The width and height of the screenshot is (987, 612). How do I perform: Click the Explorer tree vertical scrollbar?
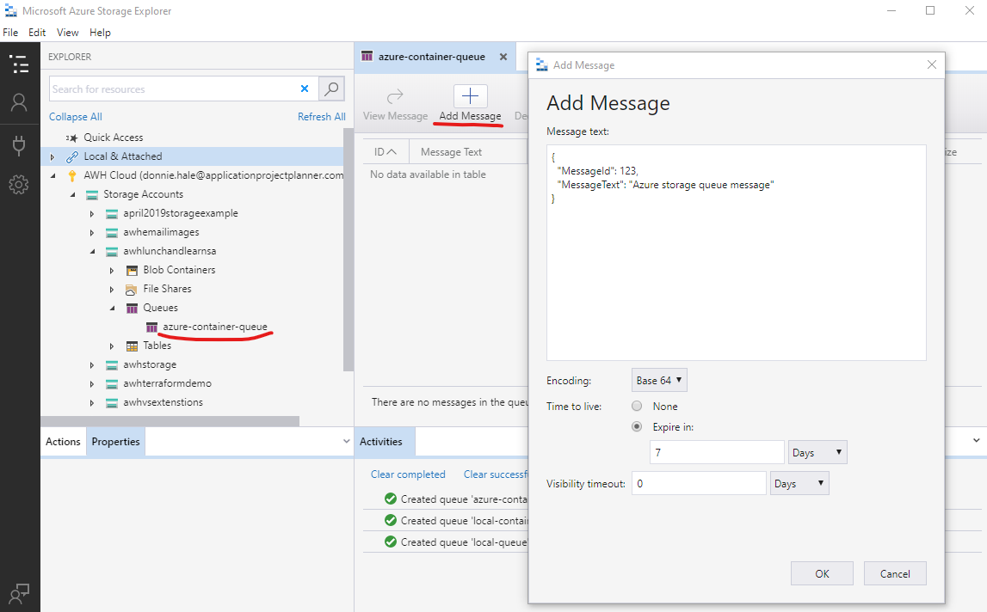[349, 250]
